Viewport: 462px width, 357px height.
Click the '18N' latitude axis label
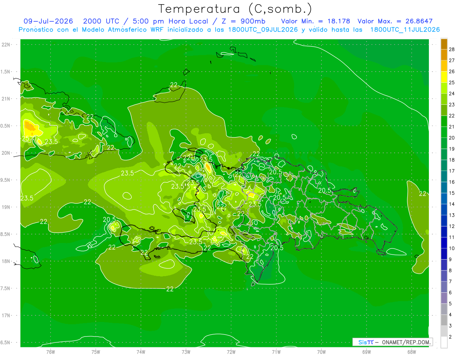click(x=6, y=261)
